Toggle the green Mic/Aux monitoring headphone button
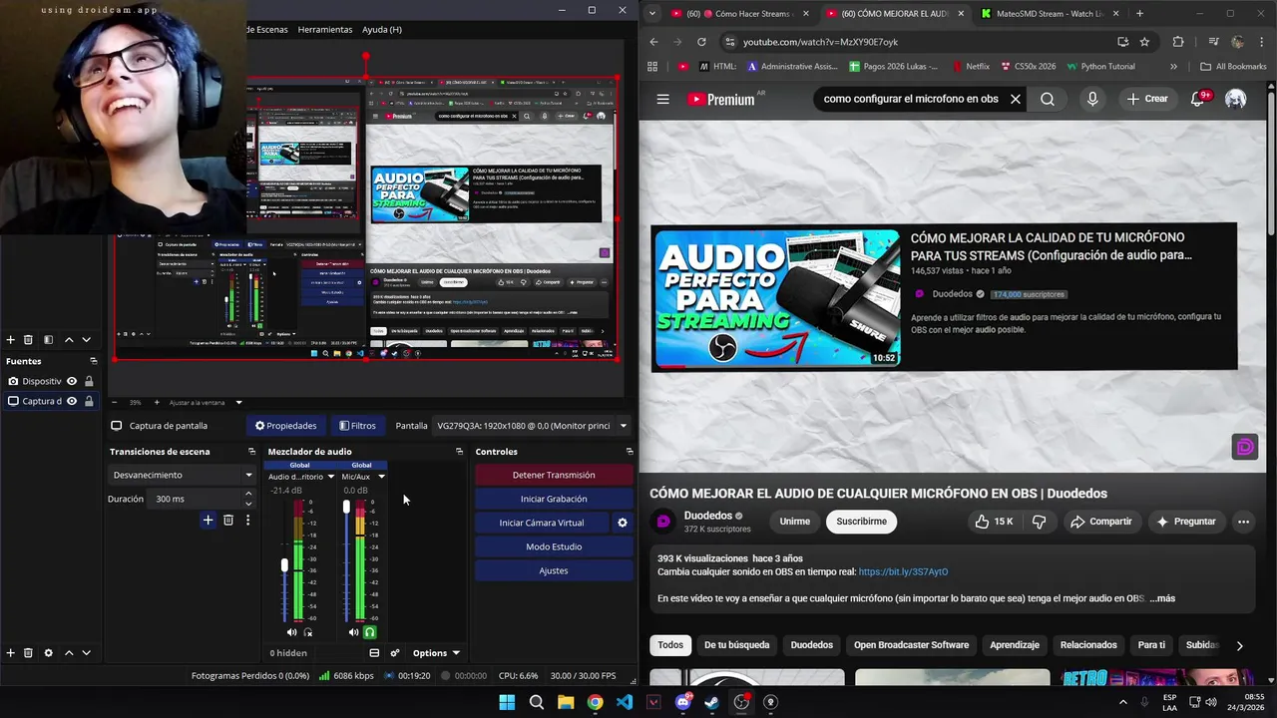The width and height of the screenshot is (1277, 718). coord(370,632)
